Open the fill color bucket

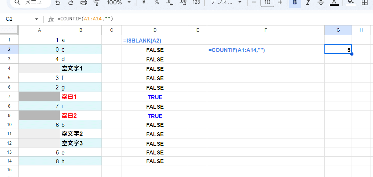[351, 3]
